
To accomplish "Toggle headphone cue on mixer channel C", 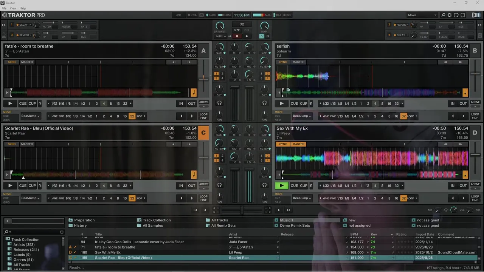I will 219,185.
